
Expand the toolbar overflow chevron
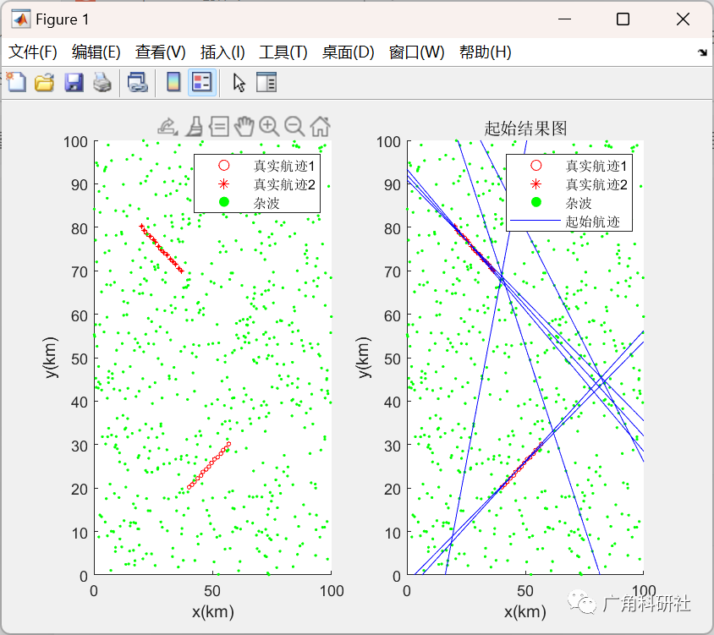[x=702, y=52]
